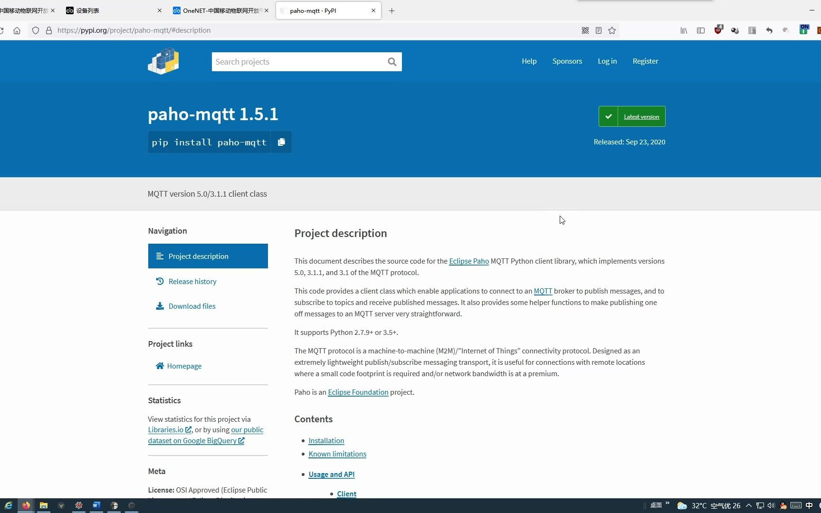Open the Libraries.io link
The width and height of the screenshot is (821, 513).
coord(170,430)
